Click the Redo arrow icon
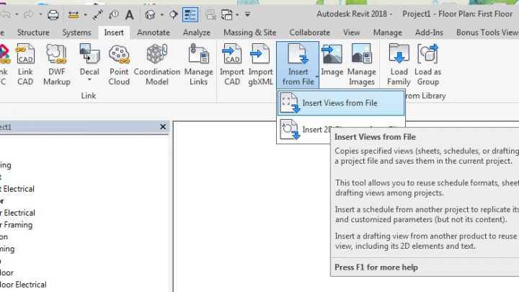The image size is (519, 292). pyautogui.click(x=29, y=14)
